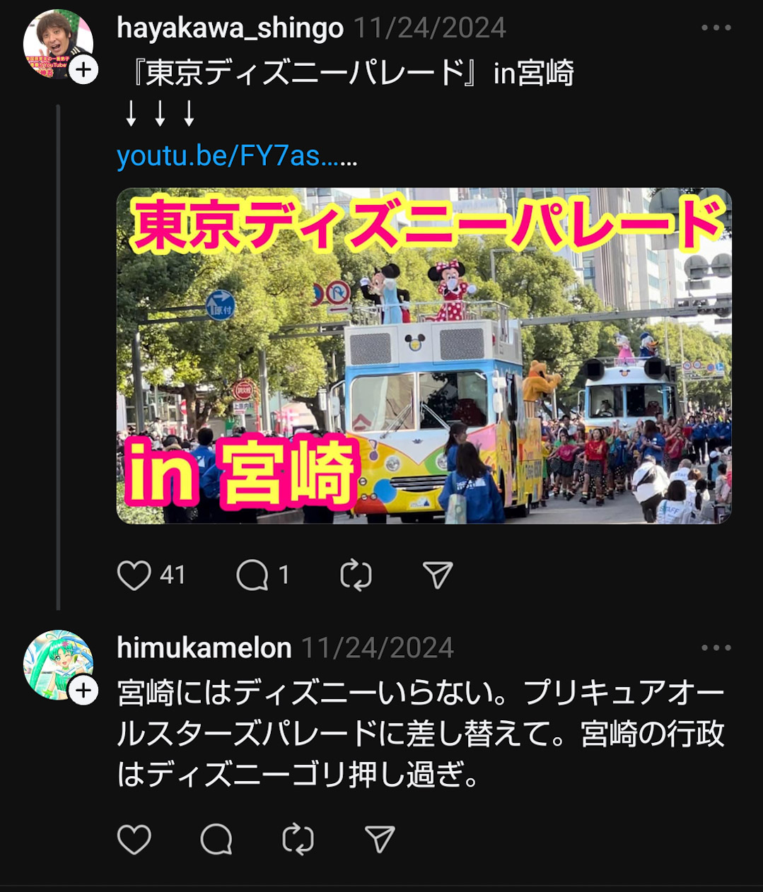
Task: Share hayakawa_shingo's post with the paper plane icon
Action: [x=438, y=575]
